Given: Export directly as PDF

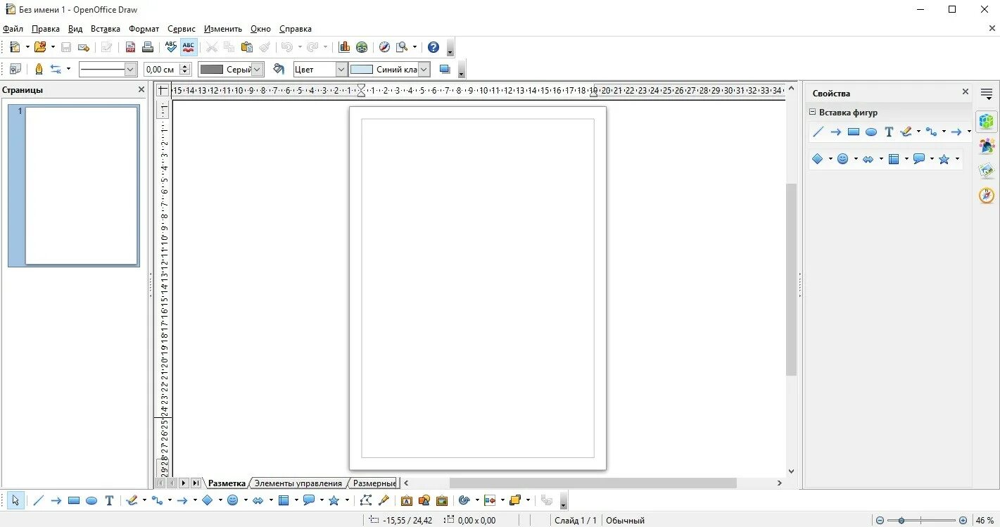Looking at the screenshot, I should pyautogui.click(x=130, y=46).
